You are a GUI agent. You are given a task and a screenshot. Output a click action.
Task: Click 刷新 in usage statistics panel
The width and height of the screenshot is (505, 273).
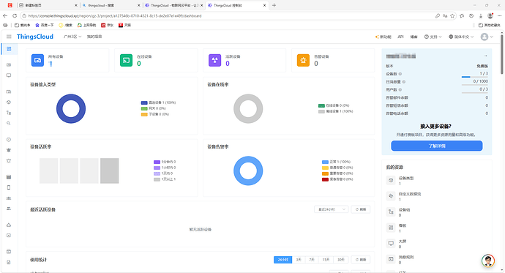(361, 260)
